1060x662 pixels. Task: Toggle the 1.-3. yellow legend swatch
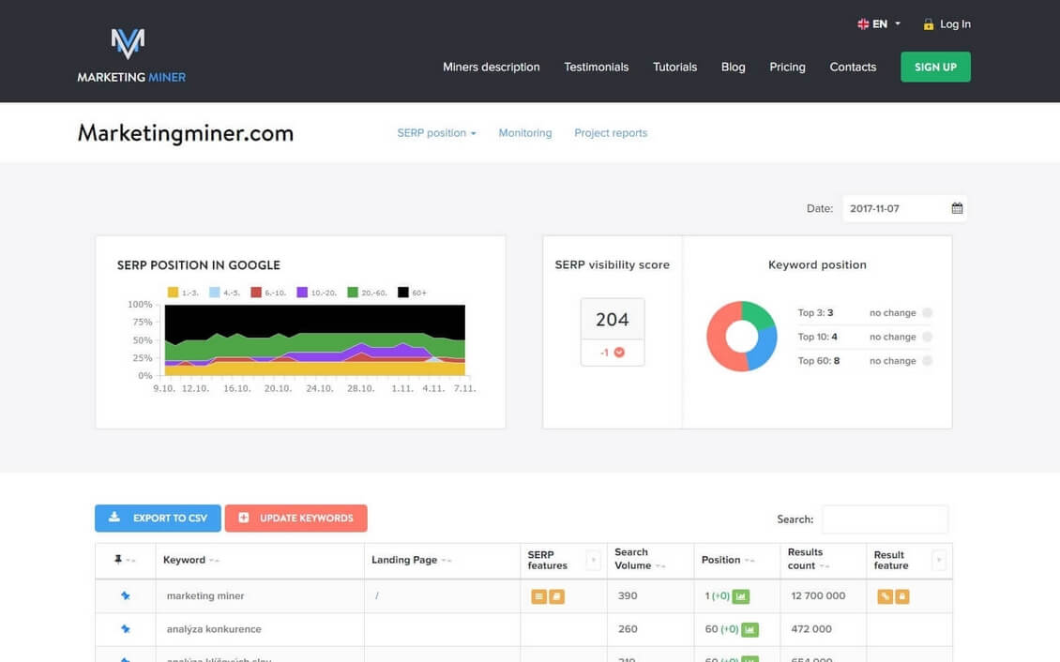tap(173, 293)
